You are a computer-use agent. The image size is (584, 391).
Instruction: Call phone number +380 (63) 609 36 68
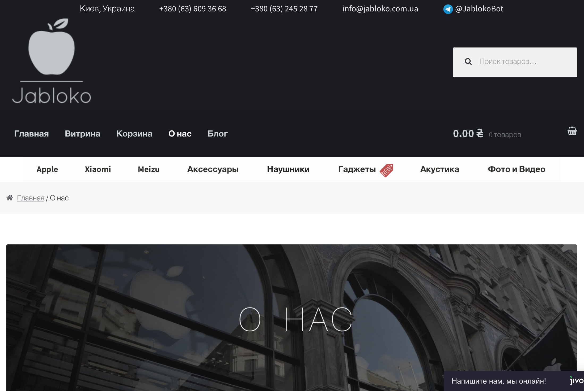[193, 9]
